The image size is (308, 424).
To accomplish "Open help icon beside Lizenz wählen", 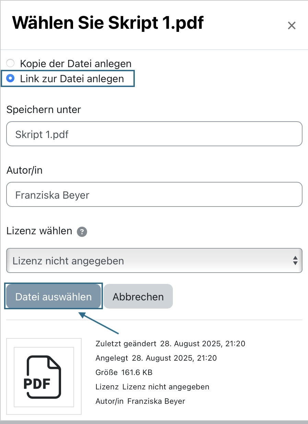I will click(82, 232).
